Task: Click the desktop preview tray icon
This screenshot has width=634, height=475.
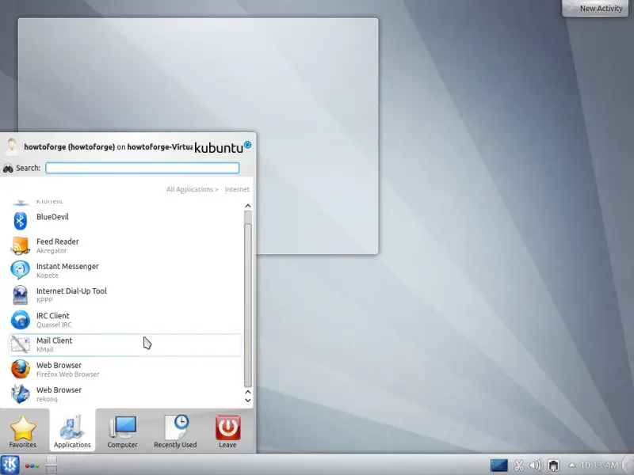Action: pyautogui.click(x=499, y=465)
